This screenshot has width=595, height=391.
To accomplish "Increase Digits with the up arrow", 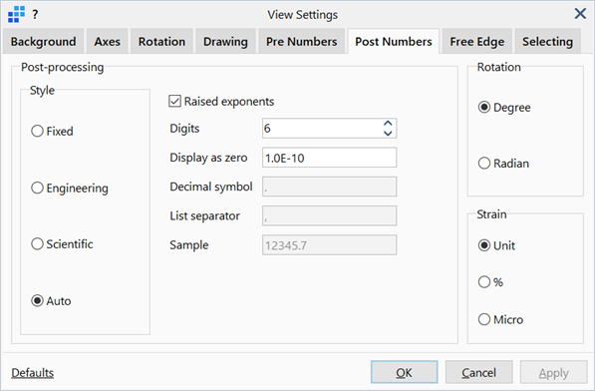I will [x=388, y=124].
